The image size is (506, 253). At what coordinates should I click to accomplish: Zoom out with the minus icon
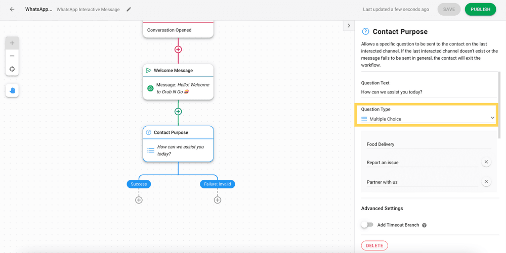(12, 56)
